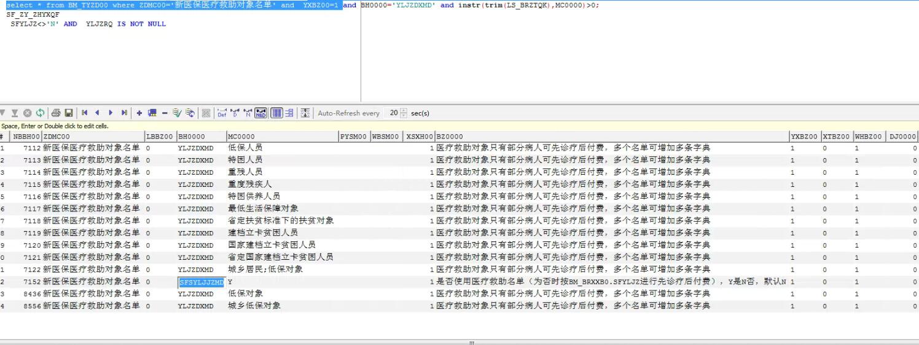Switch to single record view

tap(289, 113)
